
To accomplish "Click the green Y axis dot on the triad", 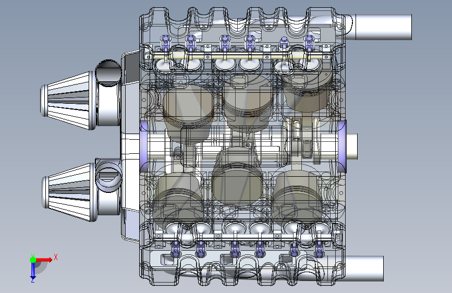I will tap(33, 260).
